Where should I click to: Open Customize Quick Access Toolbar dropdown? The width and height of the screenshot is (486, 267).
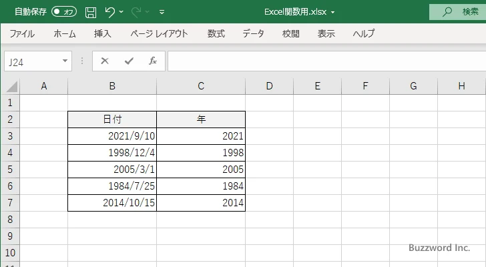pos(162,12)
